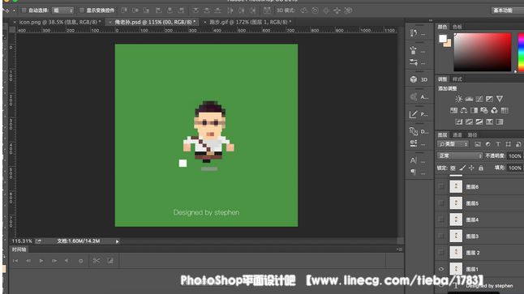The width and height of the screenshot is (524, 294).
Task: Add a Curves adjustment
Action: (479, 99)
